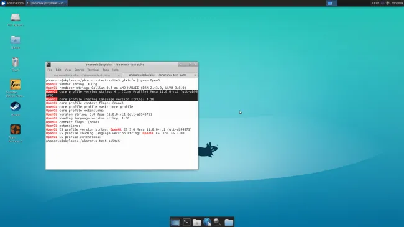Click the terminal window menu icon in titlebar

coord(48,65)
